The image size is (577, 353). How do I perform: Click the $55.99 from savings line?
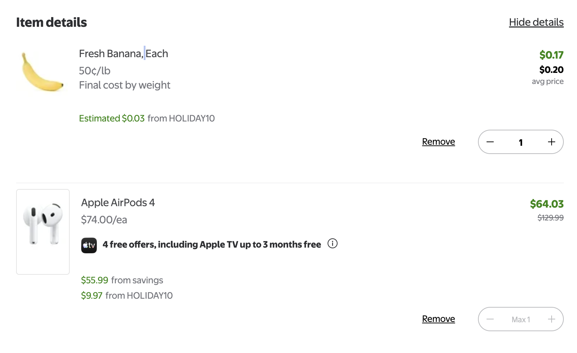pos(122,280)
